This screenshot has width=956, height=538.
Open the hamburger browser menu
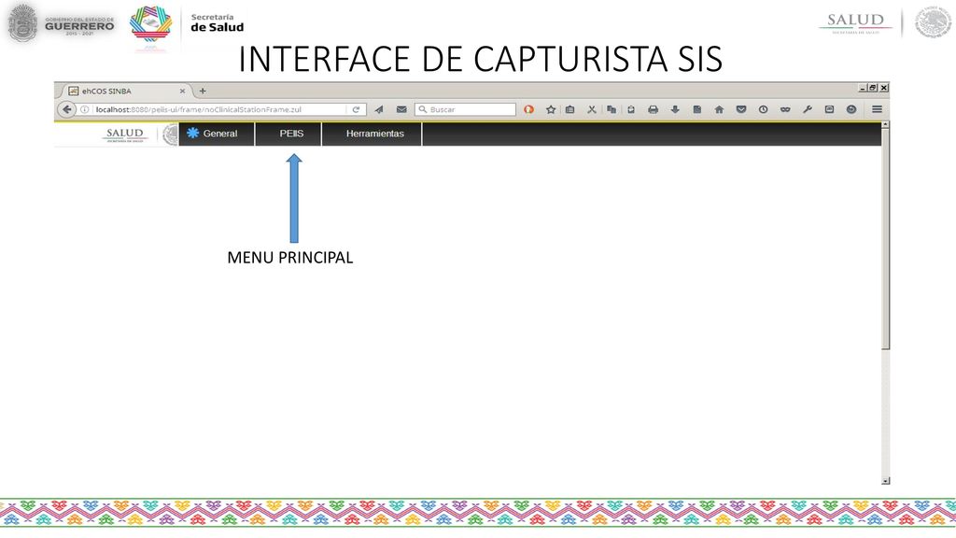coord(877,110)
